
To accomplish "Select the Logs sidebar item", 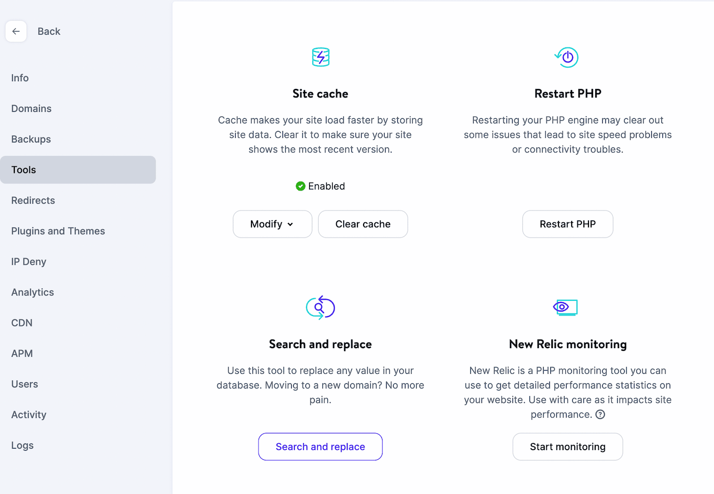I will pos(22,445).
